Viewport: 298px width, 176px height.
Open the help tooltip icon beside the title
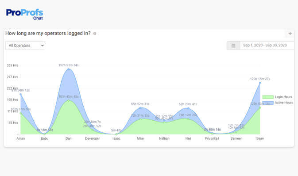95,34
